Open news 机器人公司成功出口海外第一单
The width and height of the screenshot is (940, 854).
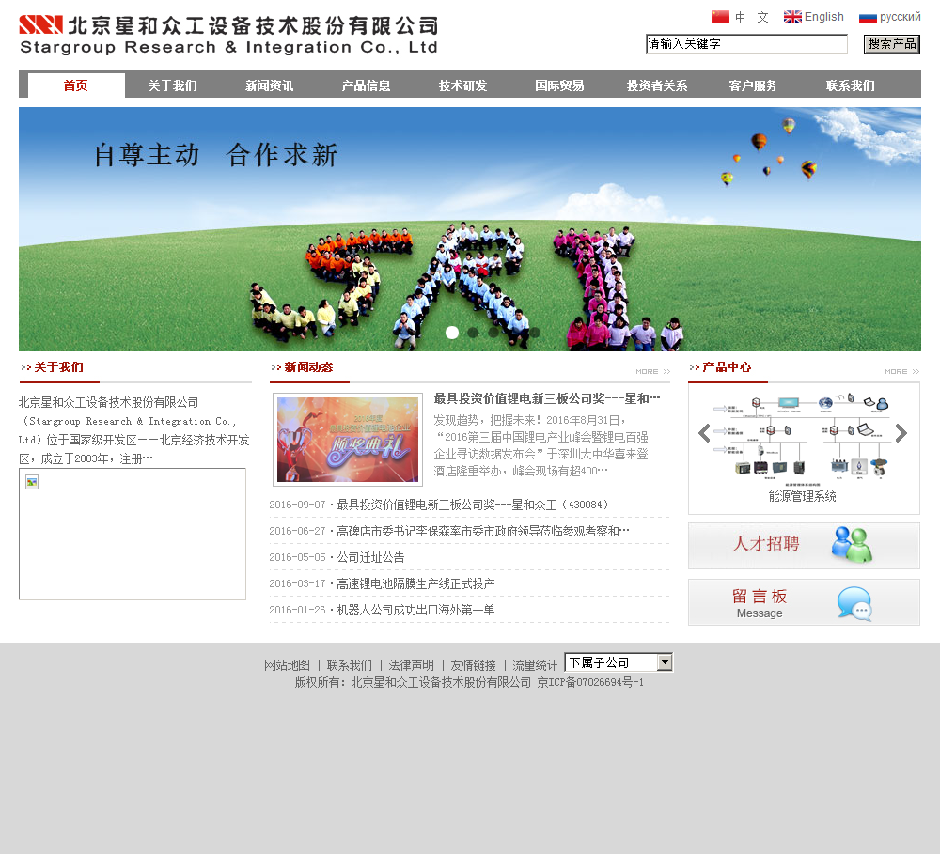tap(415, 610)
